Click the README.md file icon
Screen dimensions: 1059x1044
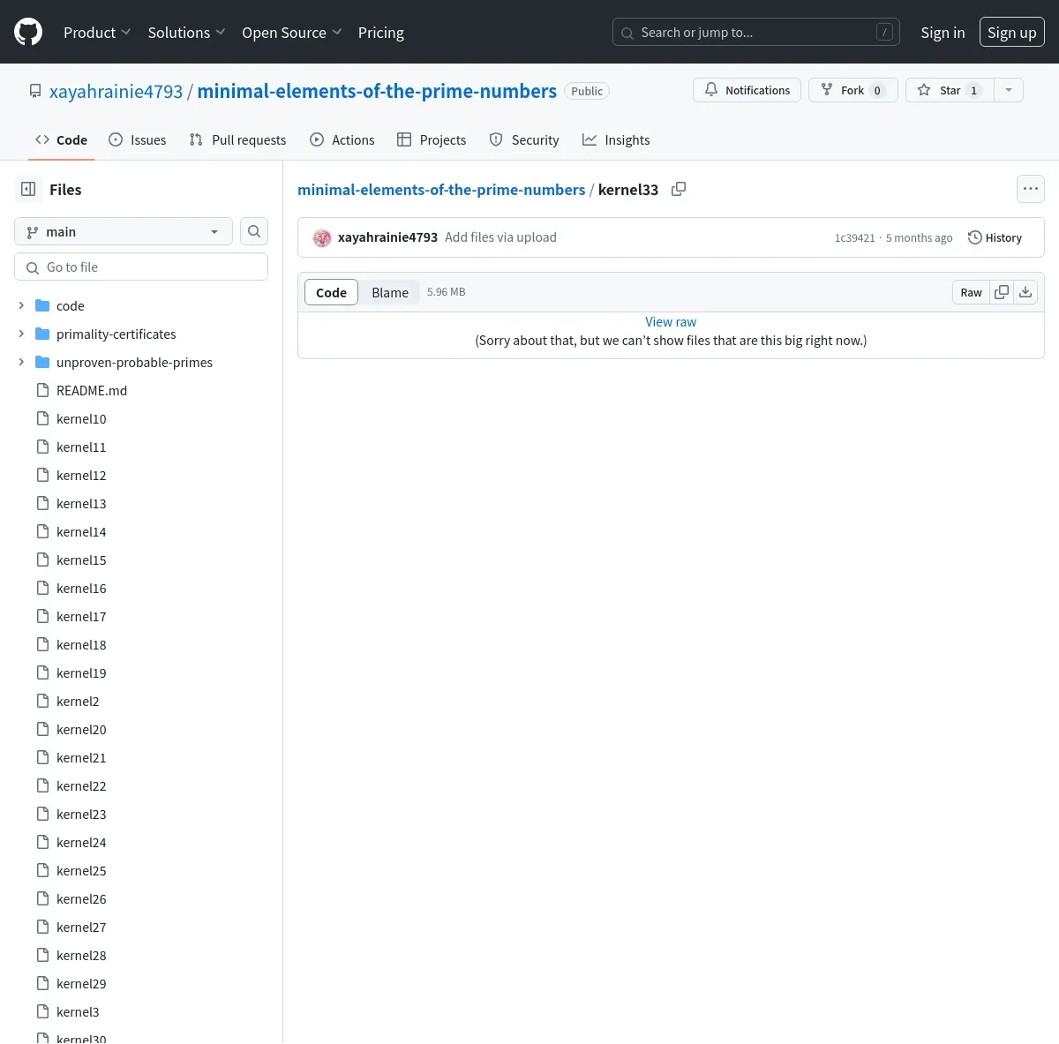pos(42,390)
